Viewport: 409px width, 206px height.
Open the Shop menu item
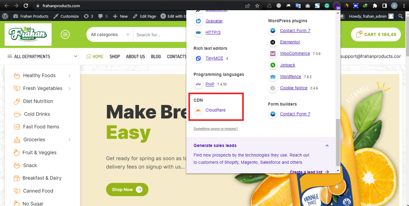[x=115, y=56]
